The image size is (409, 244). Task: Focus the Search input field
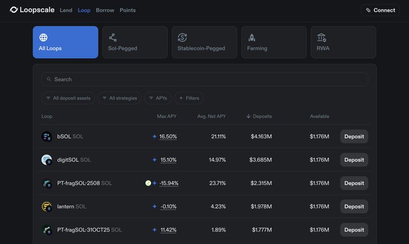(204, 79)
